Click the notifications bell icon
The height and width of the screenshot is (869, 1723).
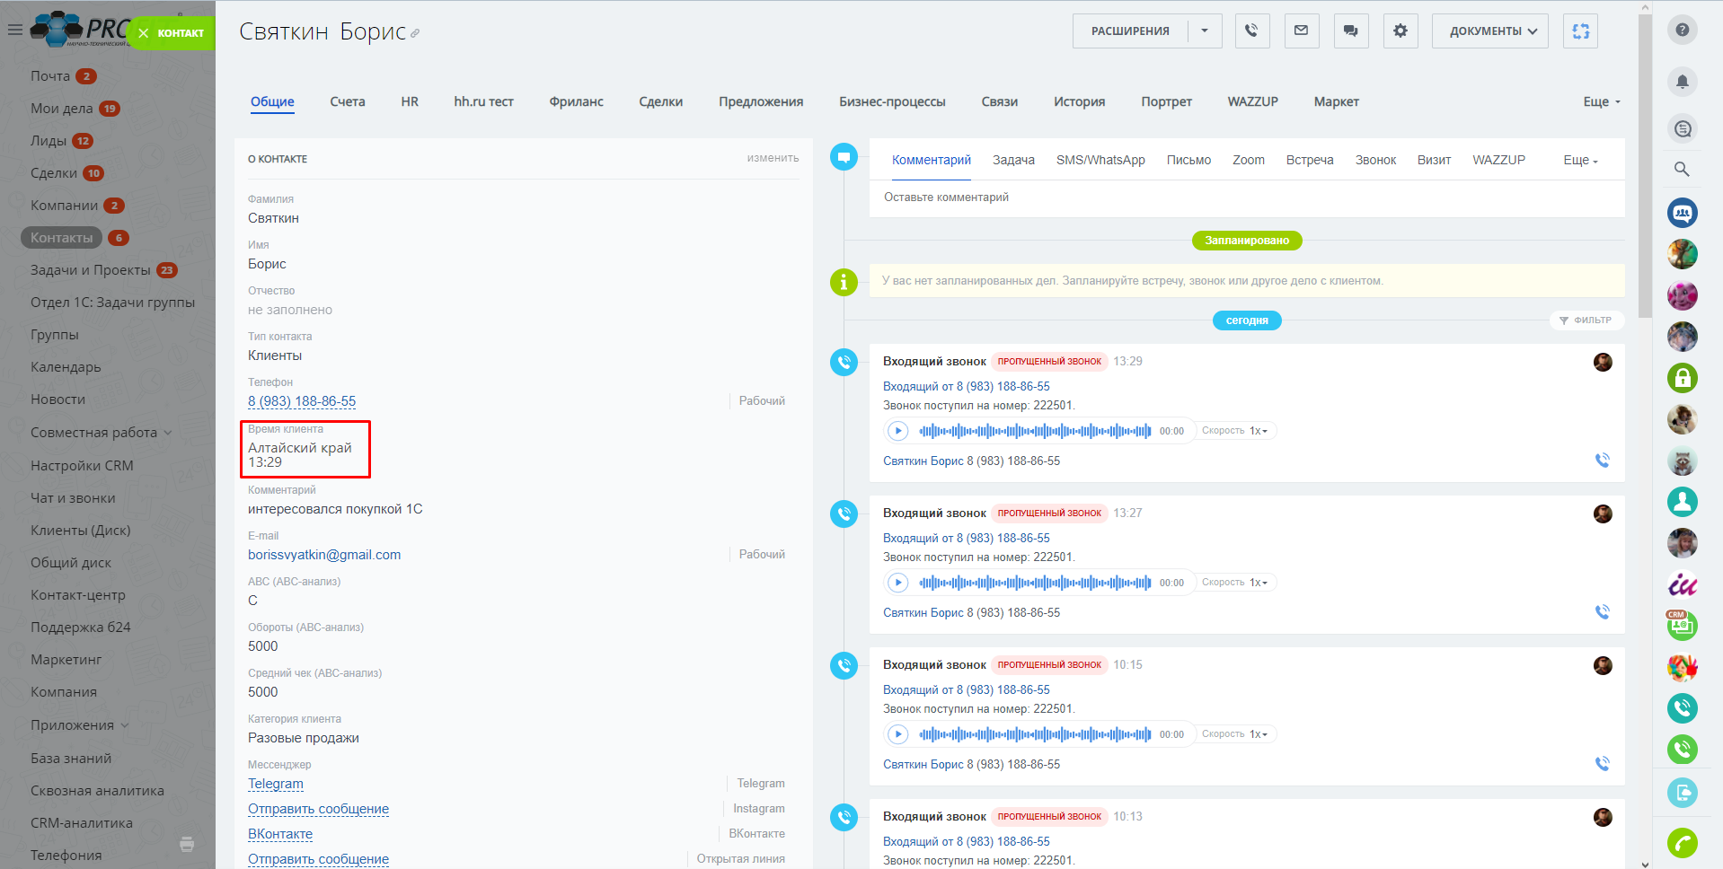click(1682, 82)
